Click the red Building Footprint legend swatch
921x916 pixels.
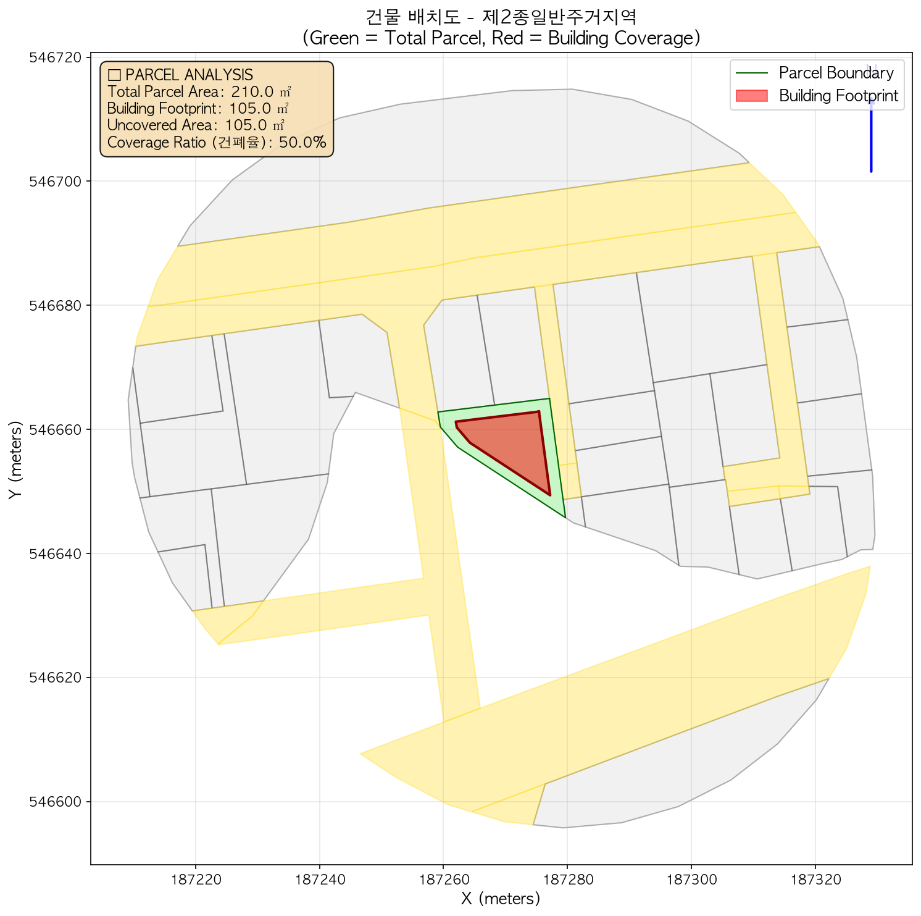751,96
